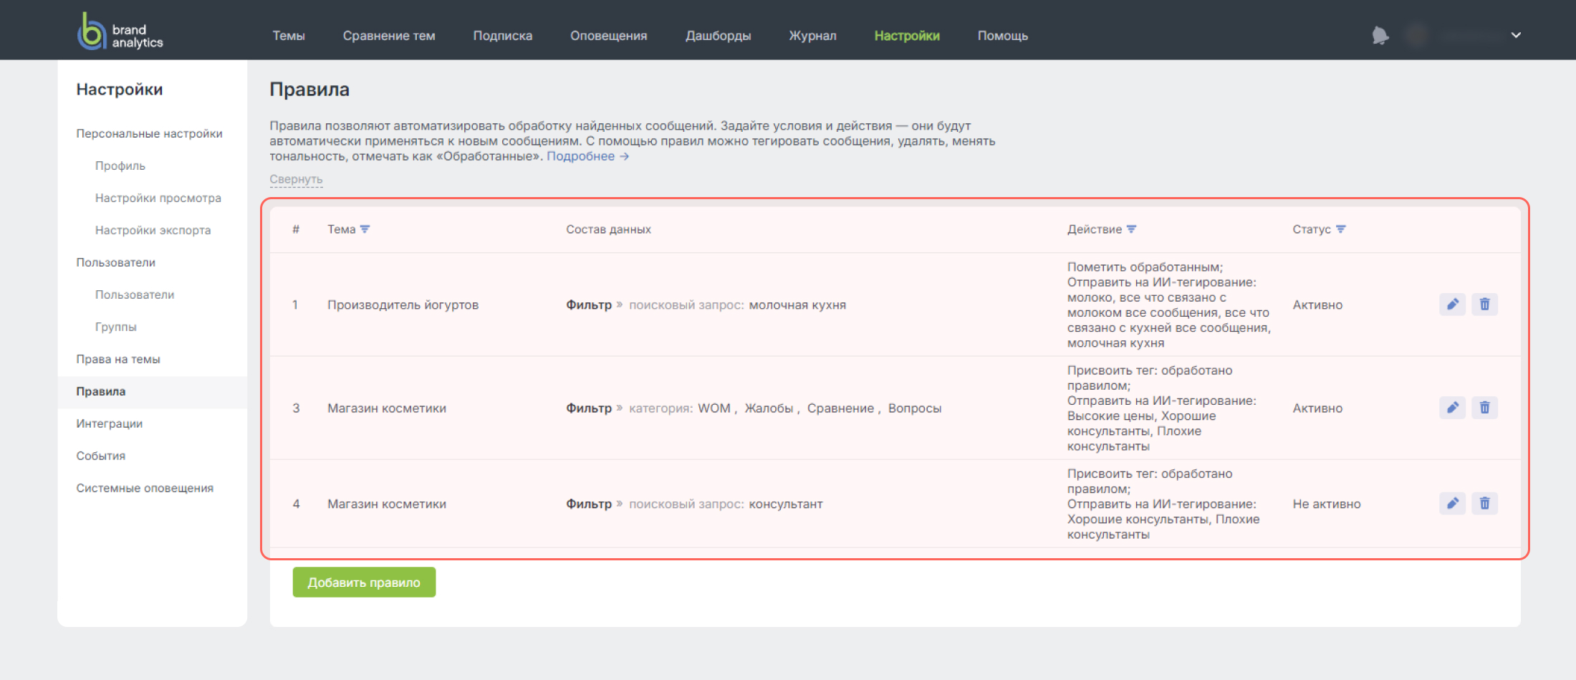Collapse the description with Свернуть
Viewport: 1576px width, 680px height.
pos(296,179)
